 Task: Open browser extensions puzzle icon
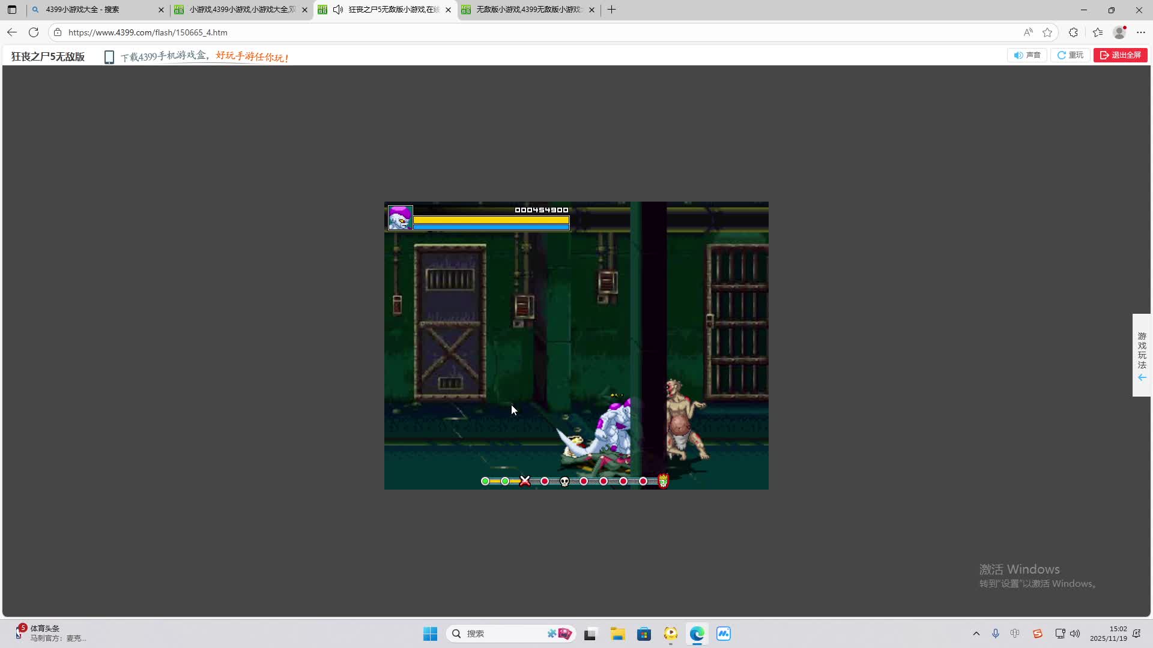click(x=1073, y=32)
